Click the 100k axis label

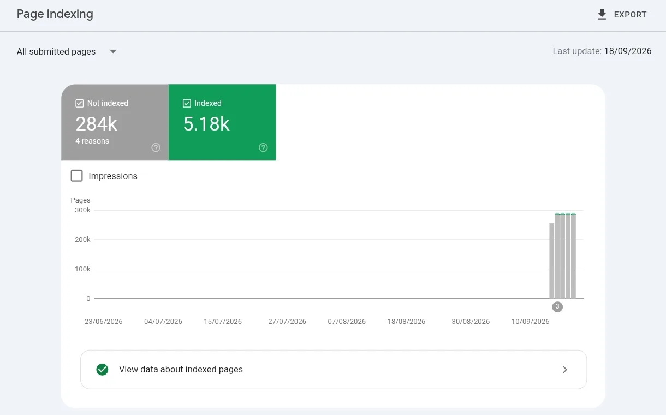82,269
